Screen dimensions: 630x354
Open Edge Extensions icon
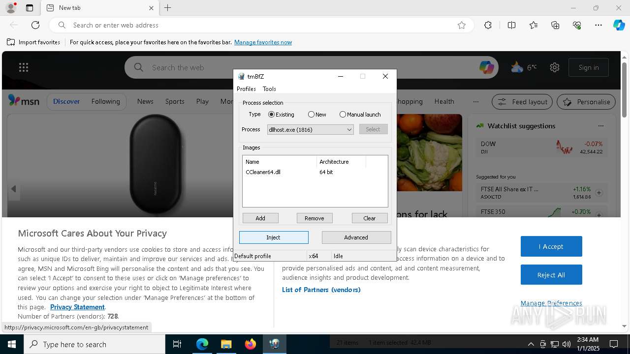[488, 25]
